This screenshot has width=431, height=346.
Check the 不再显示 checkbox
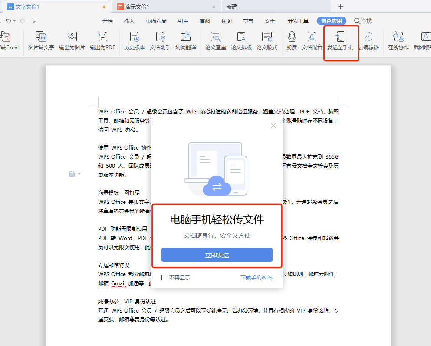pyautogui.click(x=164, y=277)
